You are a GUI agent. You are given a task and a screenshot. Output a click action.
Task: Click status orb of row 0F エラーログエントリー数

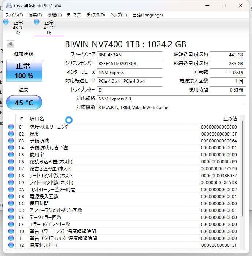pos(11,224)
